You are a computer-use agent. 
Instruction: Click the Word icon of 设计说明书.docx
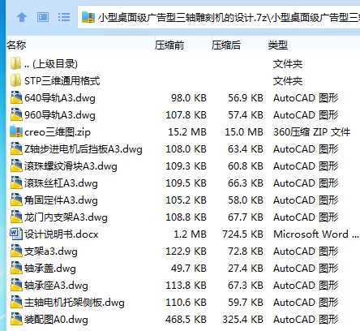(x=16, y=234)
